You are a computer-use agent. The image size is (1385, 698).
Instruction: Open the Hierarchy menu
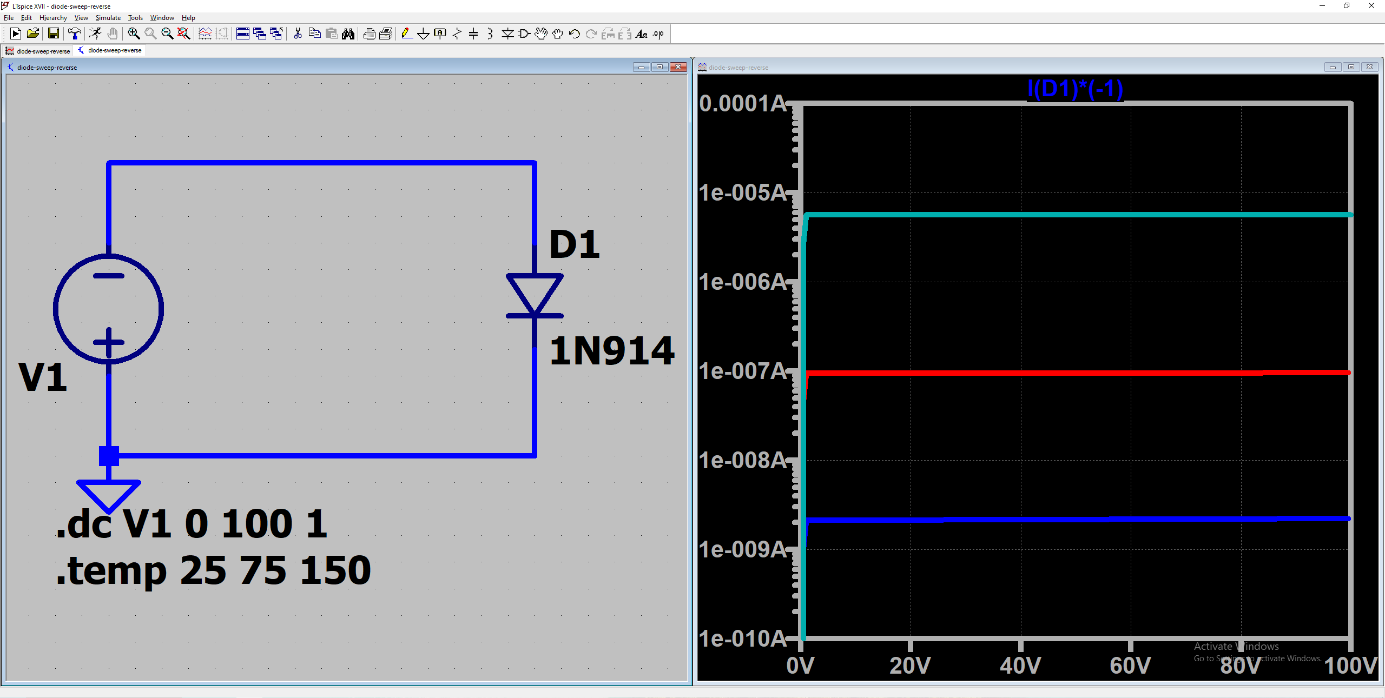pyautogui.click(x=53, y=18)
